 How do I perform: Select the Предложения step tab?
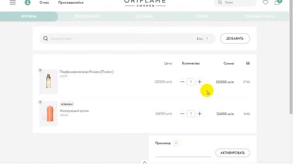point(87,16)
